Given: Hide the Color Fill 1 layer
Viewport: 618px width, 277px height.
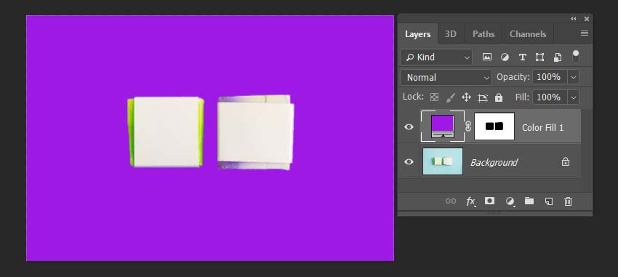Looking at the screenshot, I should coord(409,127).
